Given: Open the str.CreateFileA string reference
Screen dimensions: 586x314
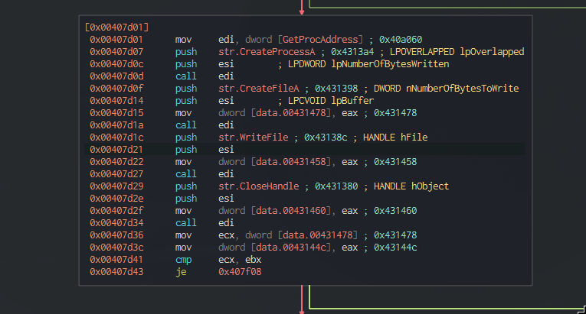Looking at the screenshot, I should pyautogui.click(x=259, y=89).
